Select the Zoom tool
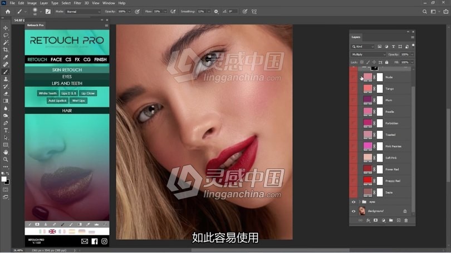 (x=6, y=160)
